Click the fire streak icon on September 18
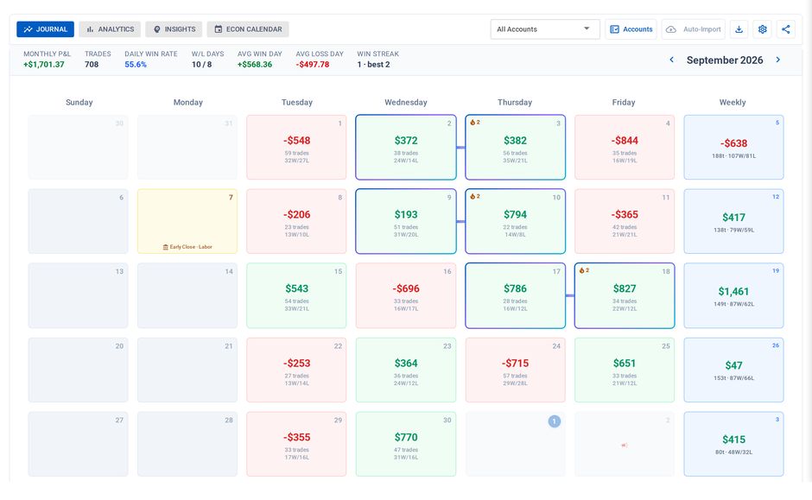Screen dimensions: 812x500 click(x=582, y=270)
